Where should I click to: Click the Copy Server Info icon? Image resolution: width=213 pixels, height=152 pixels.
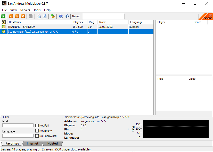[x=39, y=16]
